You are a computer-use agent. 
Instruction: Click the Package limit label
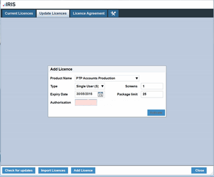click(x=127, y=94)
